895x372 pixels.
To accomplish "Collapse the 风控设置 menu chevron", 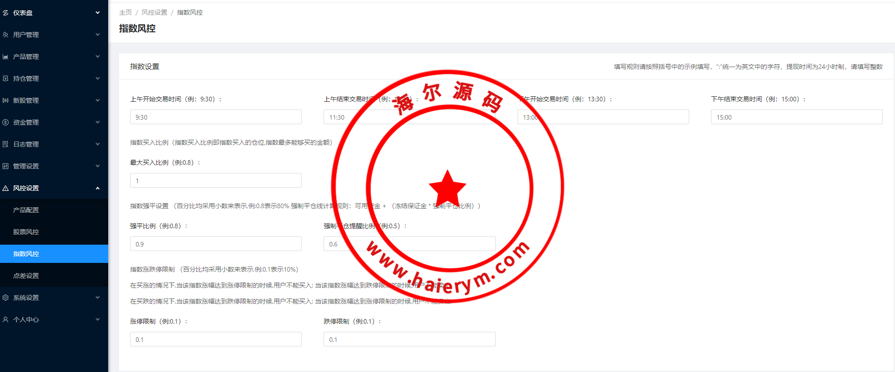I will [x=98, y=188].
